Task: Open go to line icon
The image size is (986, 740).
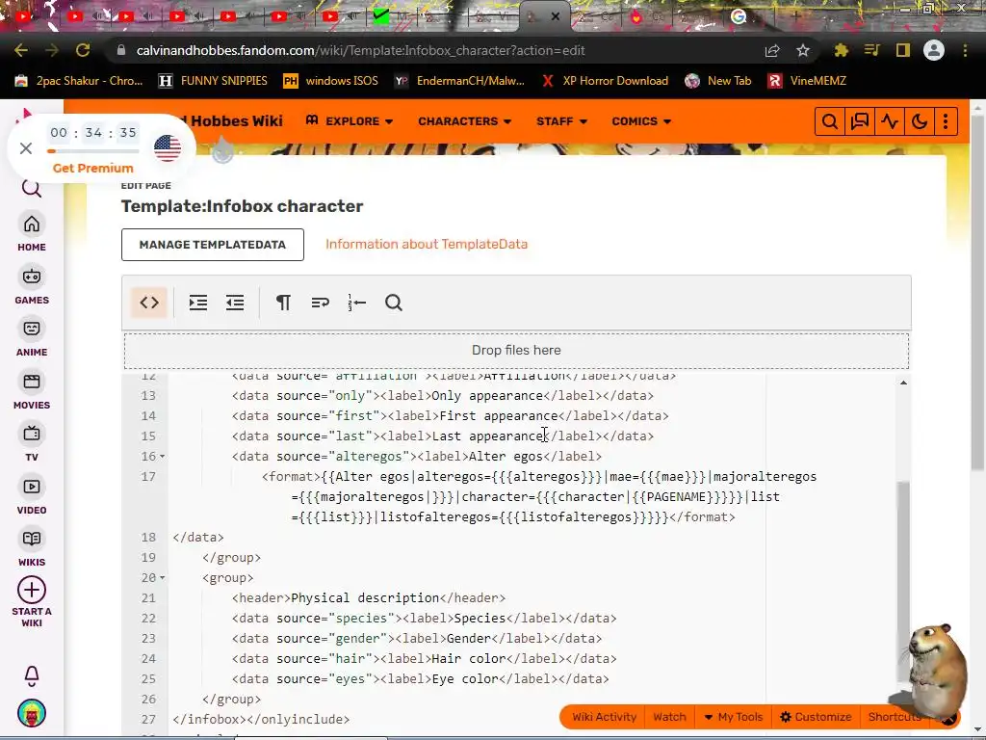Action: [x=356, y=303]
